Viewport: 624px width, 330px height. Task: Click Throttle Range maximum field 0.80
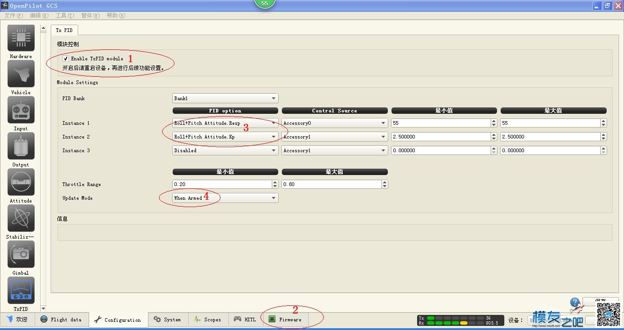tap(331, 184)
